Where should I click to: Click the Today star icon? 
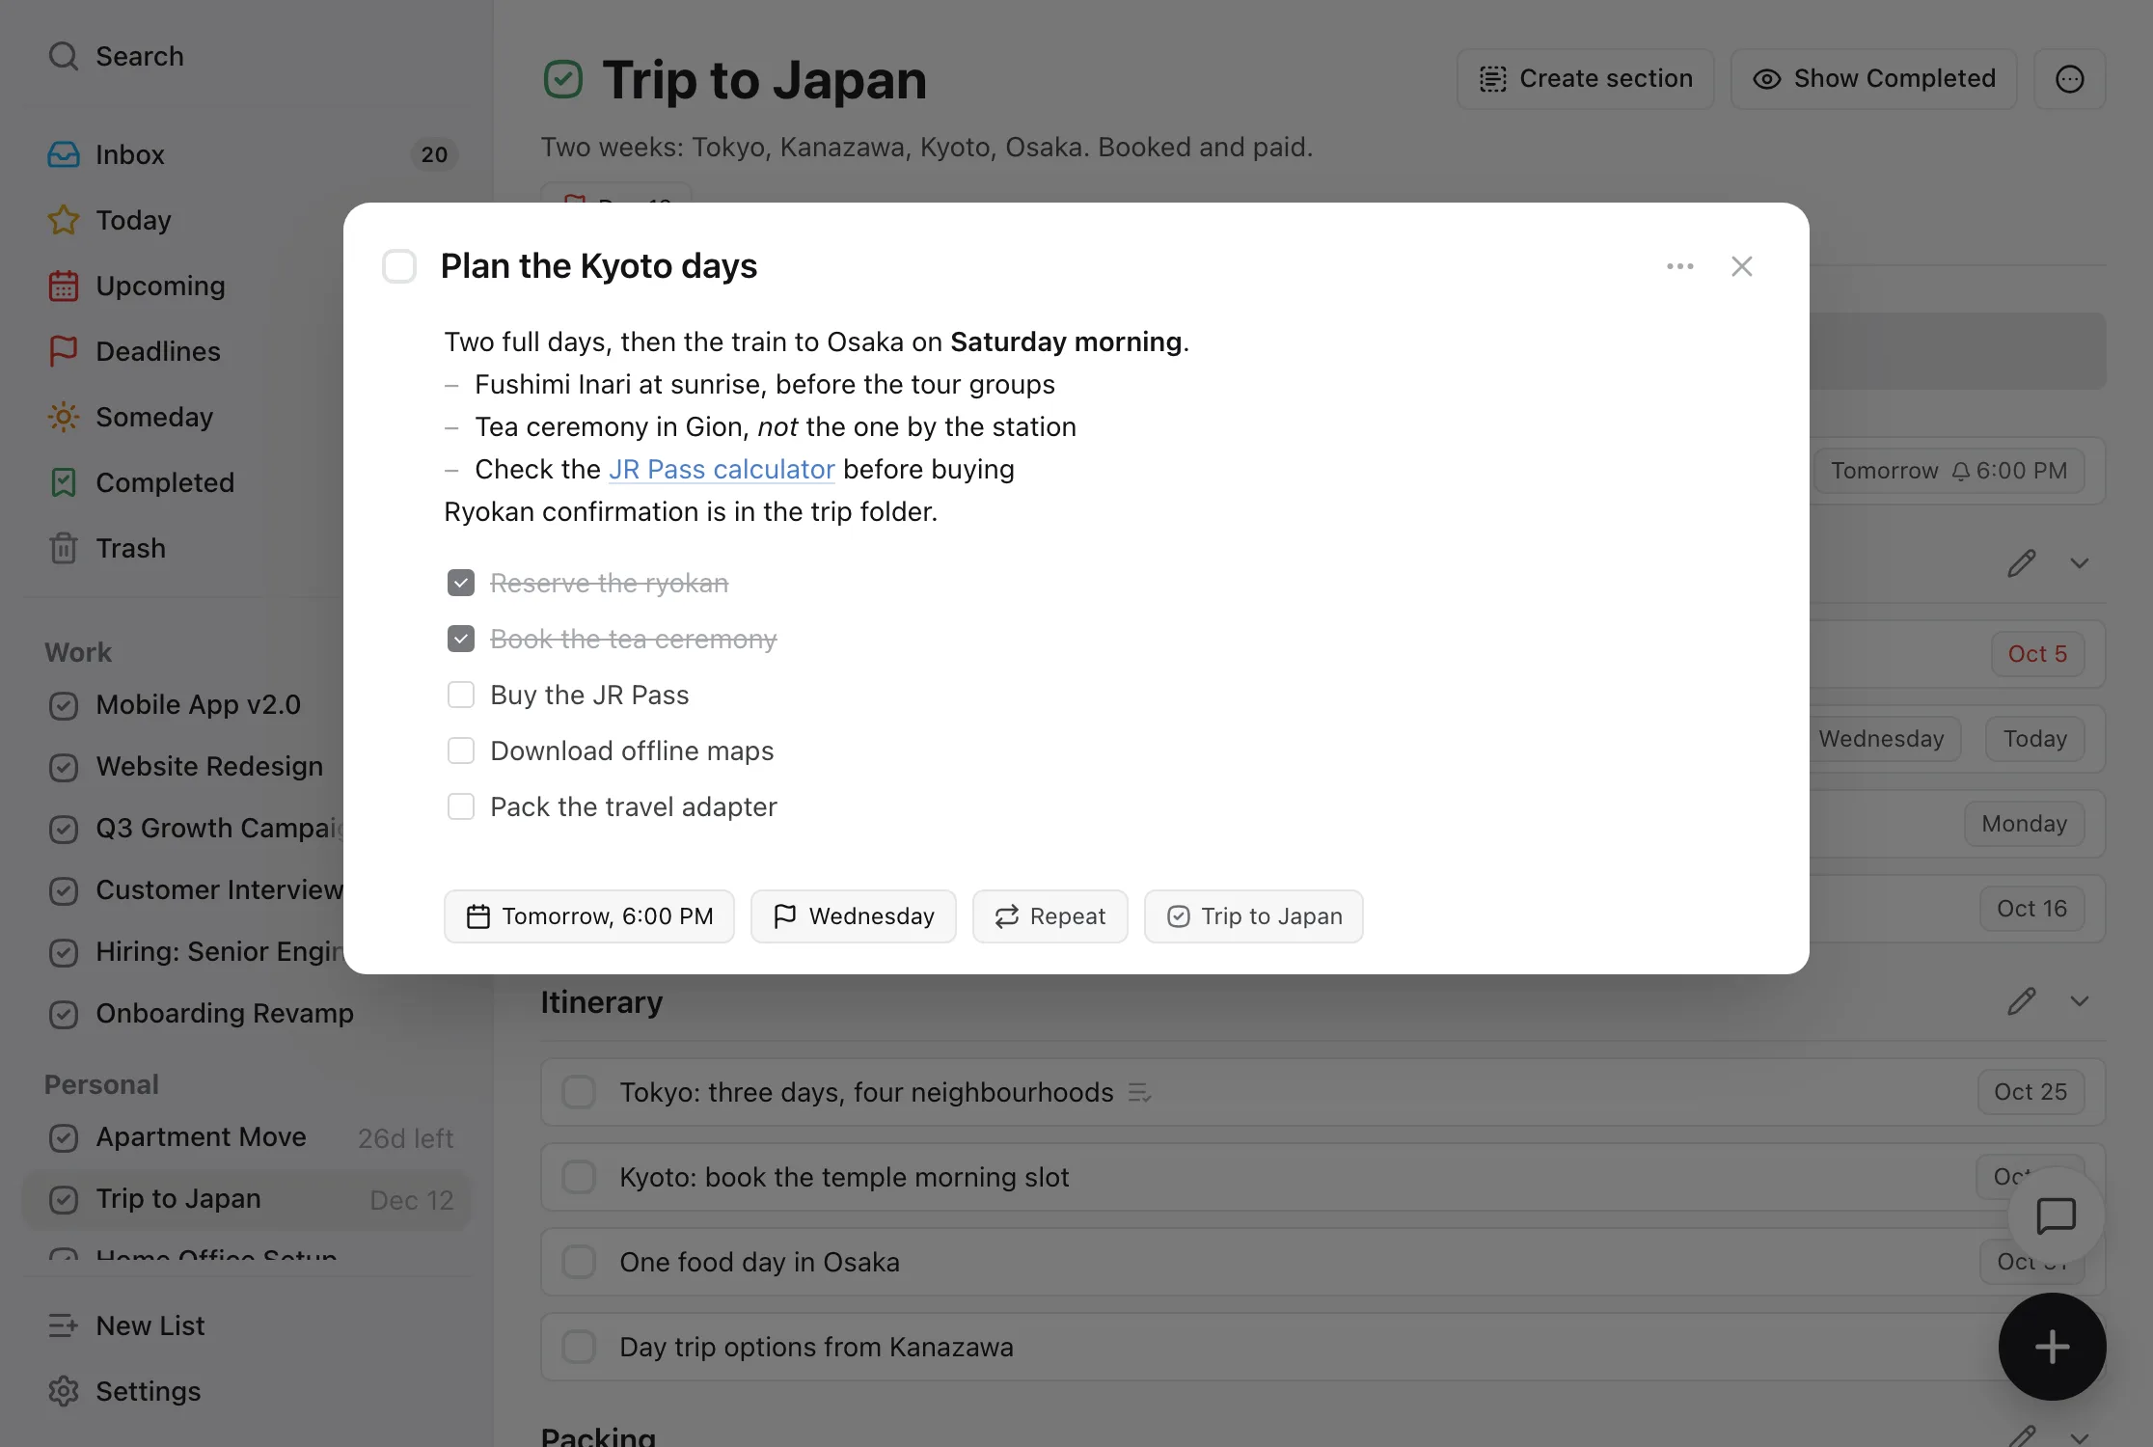pos(63,220)
